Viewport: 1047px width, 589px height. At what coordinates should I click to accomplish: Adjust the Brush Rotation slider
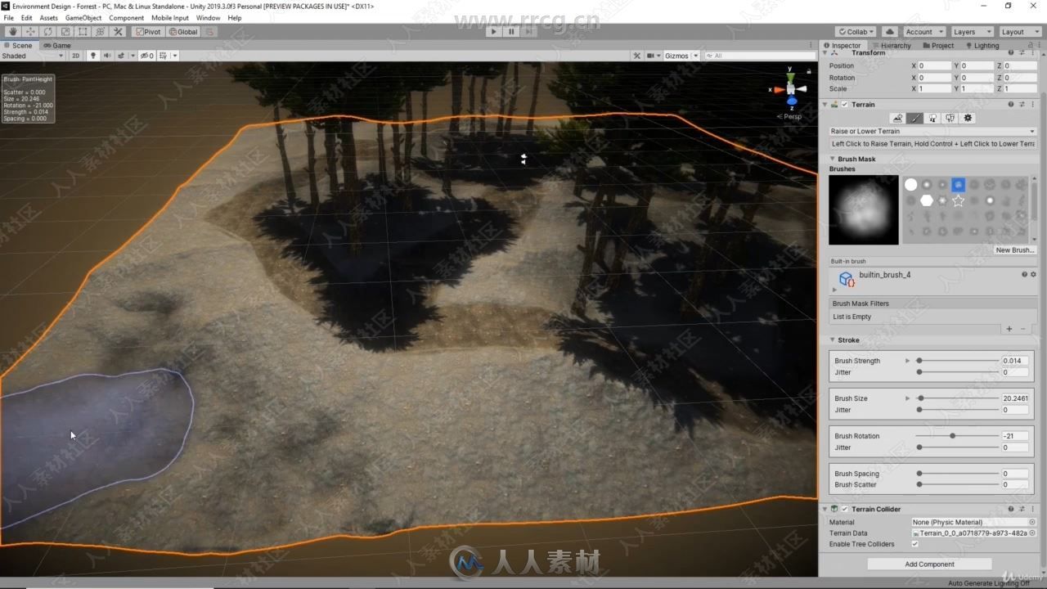pyautogui.click(x=958, y=436)
